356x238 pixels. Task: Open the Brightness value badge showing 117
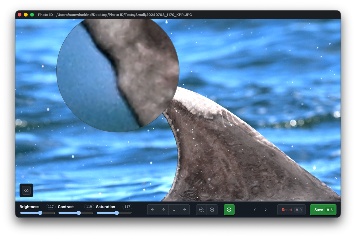coord(50,207)
